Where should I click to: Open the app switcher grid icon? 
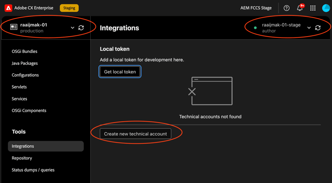point(313,8)
